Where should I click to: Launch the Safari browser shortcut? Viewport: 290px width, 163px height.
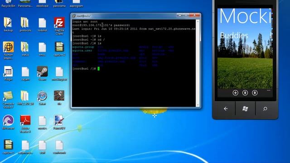42,98
